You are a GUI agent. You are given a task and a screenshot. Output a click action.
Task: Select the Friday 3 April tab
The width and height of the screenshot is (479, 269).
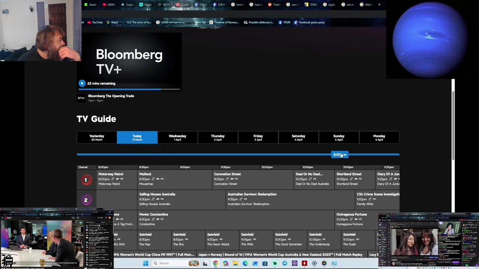pos(258,137)
